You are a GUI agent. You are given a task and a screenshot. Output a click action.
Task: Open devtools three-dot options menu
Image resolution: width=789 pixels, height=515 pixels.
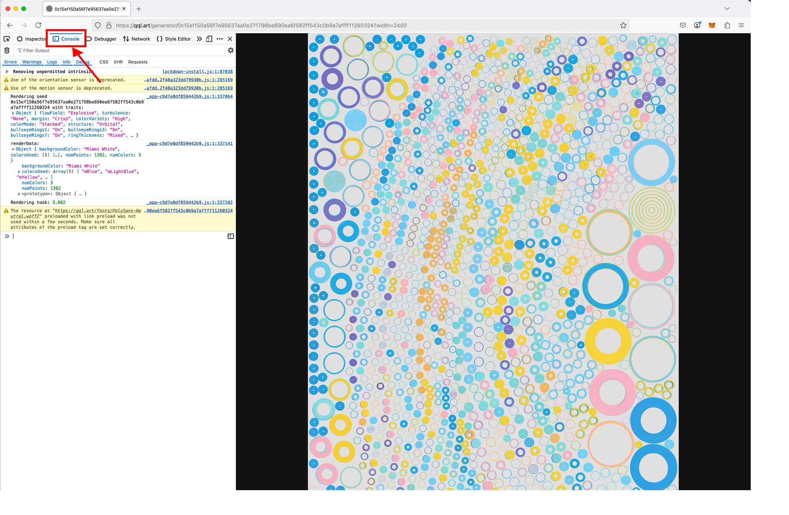(220, 39)
